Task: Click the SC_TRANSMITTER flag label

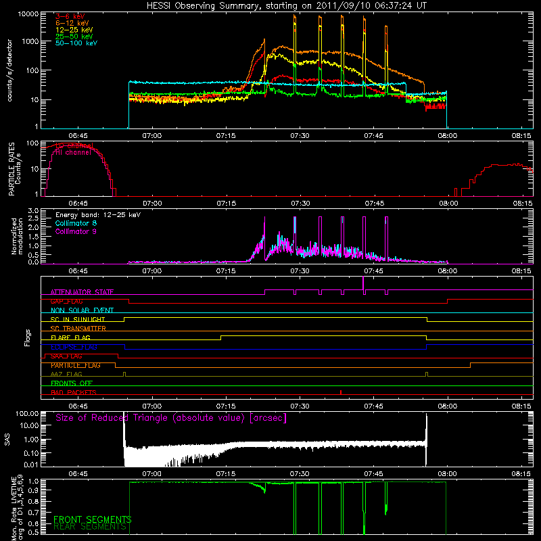Action: (78, 329)
